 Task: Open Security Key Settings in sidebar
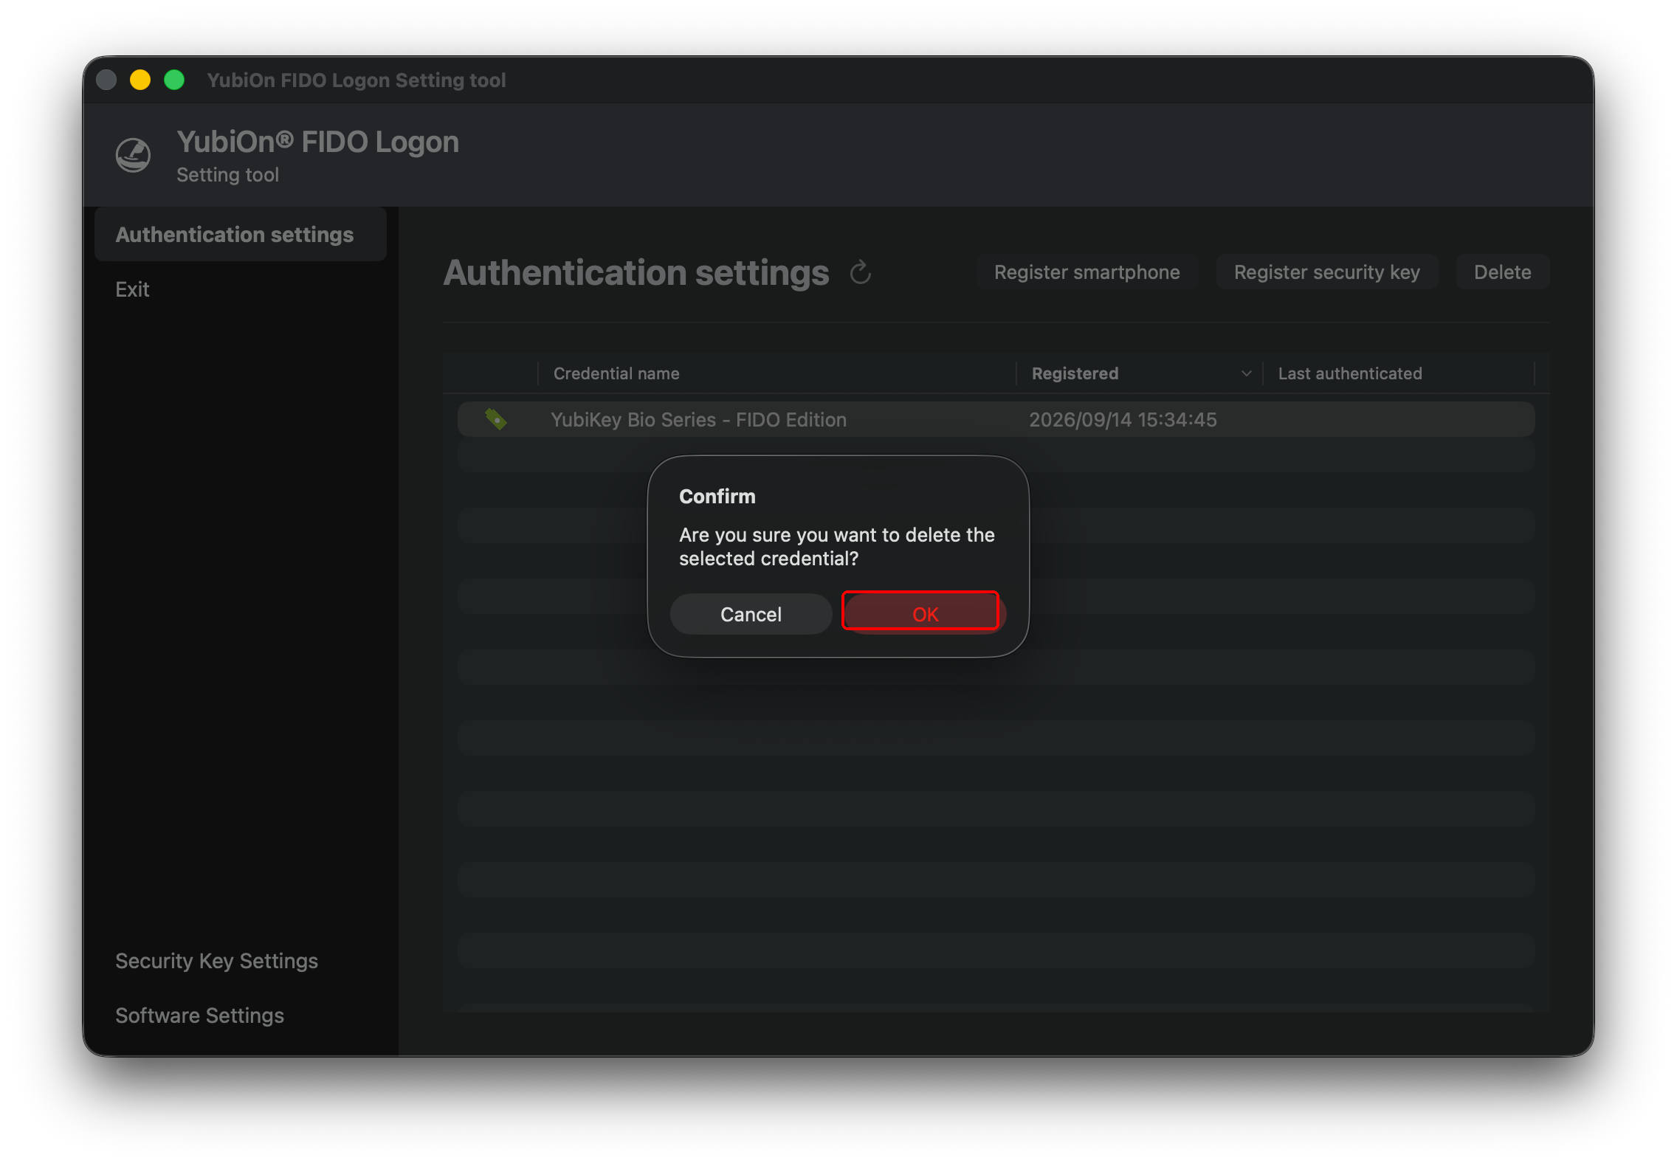(x=216, y=961)
